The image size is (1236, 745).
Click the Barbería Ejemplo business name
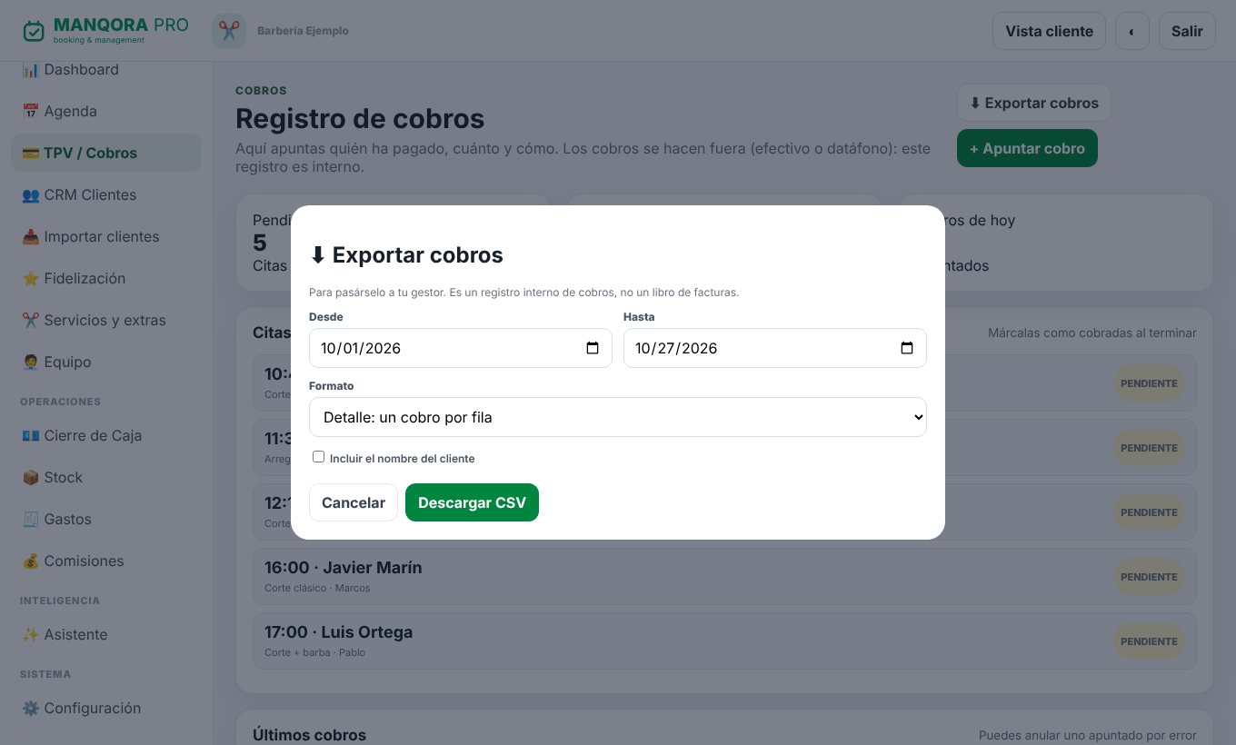(303, 31)
